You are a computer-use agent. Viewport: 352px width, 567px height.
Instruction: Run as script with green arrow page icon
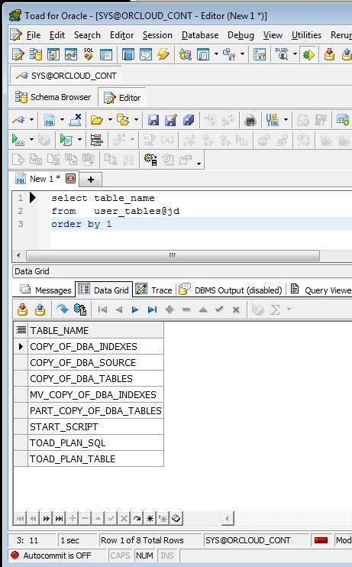pyautogui.click(x=66, y=140)
